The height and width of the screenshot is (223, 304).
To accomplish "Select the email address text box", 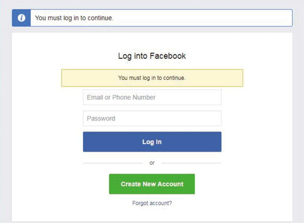I will pos(152,97).
